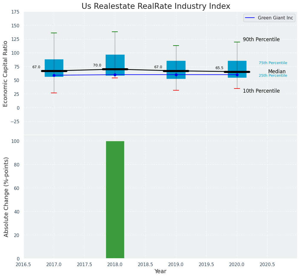Viewport: 300px width, 277px height.
Task: Pick the Green Giant data point for 2019
Action: pos(176,75)
